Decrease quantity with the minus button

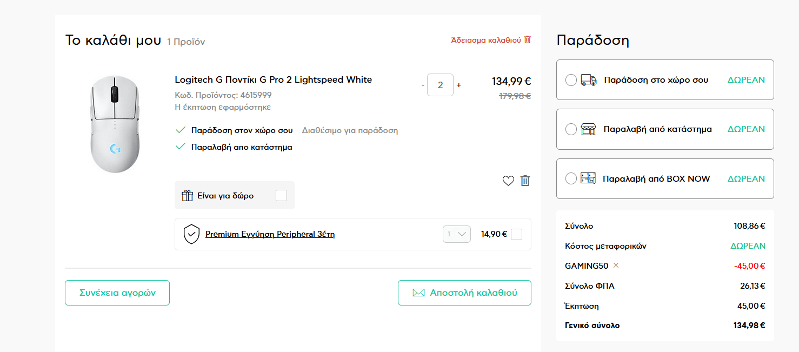[423, 85]
